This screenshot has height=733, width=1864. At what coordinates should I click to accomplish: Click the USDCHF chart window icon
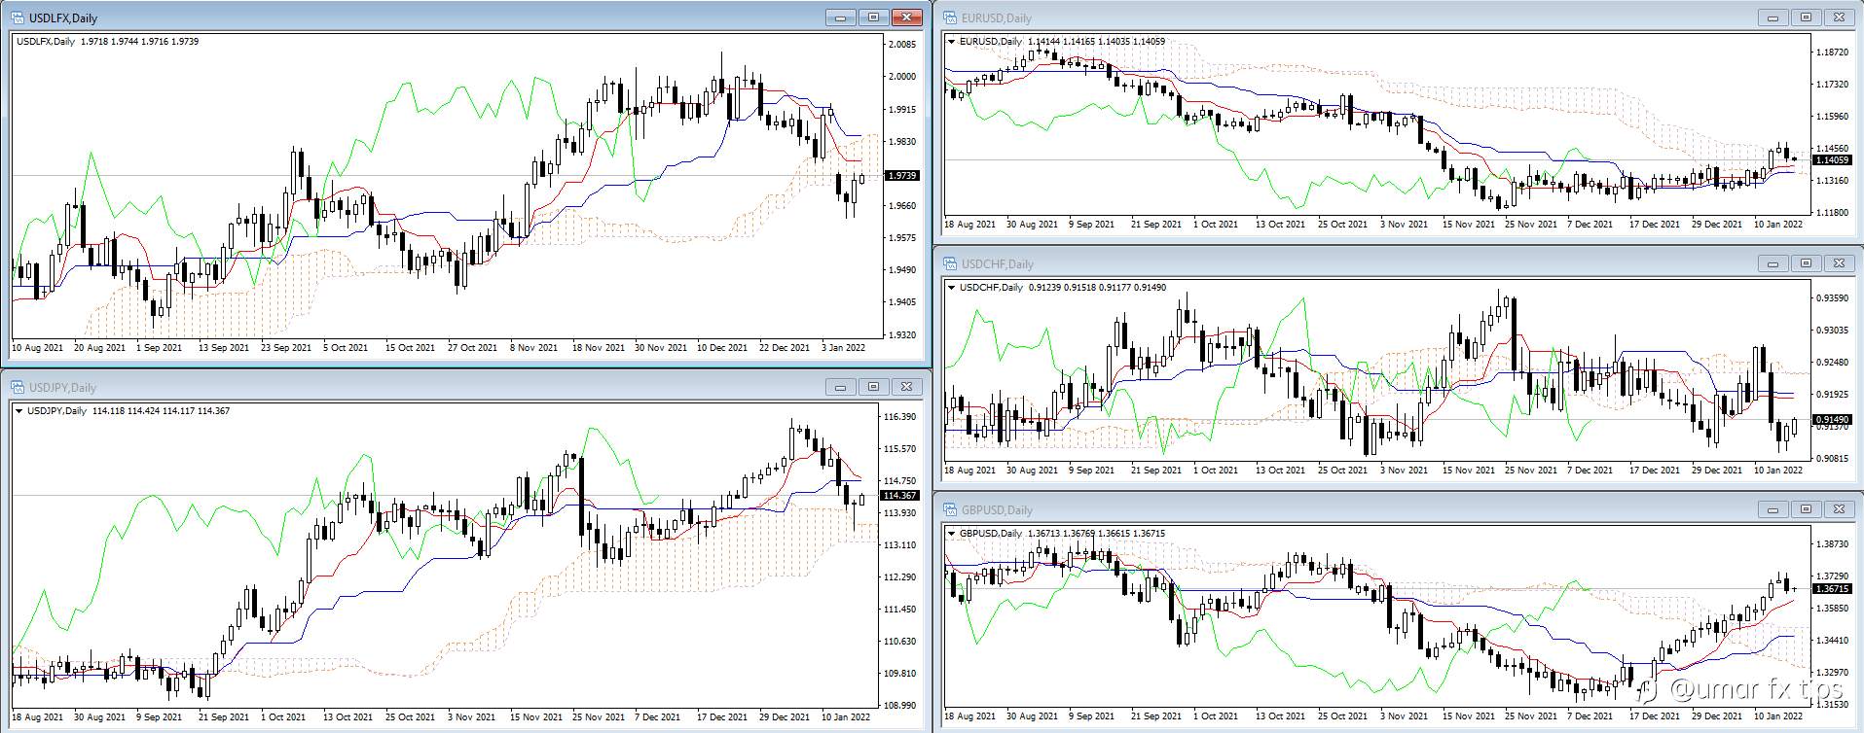click(x=950, y=263)
